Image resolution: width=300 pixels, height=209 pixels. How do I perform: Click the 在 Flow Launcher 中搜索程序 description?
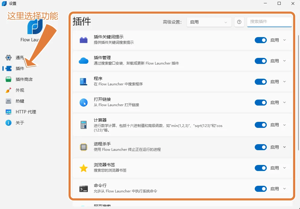click(118, 84)
